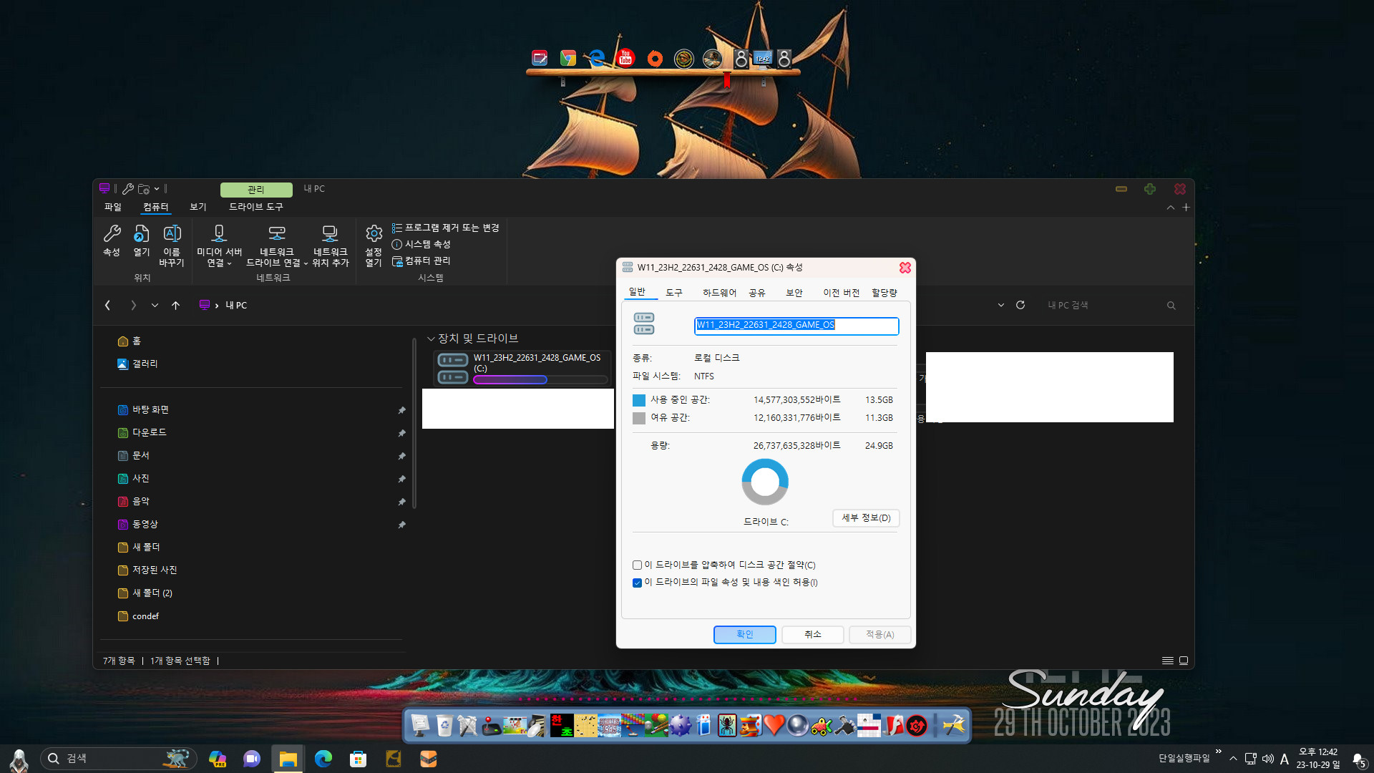The image size is (1374, 773).
Task: Open the legacy Edge icon on shelf dock
Action: [596, 58]
